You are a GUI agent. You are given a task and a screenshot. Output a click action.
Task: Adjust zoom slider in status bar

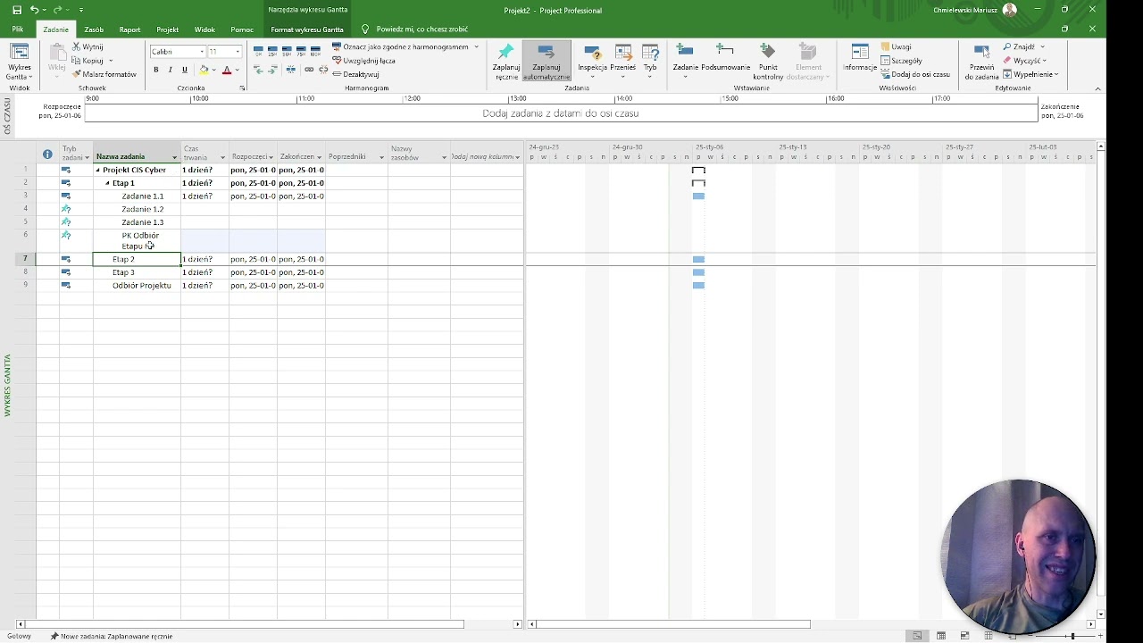point(1072,636)
